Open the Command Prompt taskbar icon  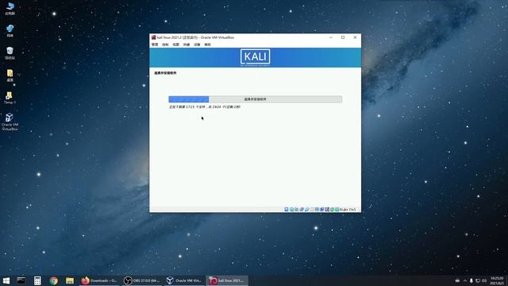pyautogui.click(x=21, y=280)
